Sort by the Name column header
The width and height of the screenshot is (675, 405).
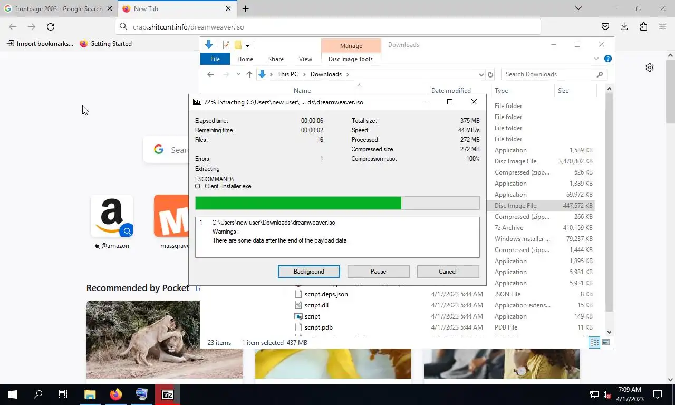[302, 91]
